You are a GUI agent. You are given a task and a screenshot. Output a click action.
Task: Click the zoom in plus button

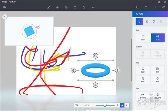pos(117,105)
